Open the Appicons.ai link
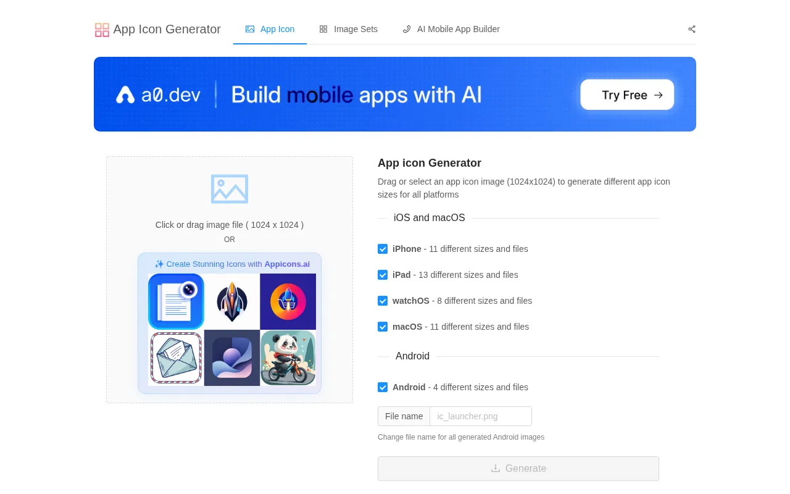This screenshot has width=790, height=494. click(x=287, y=264)
